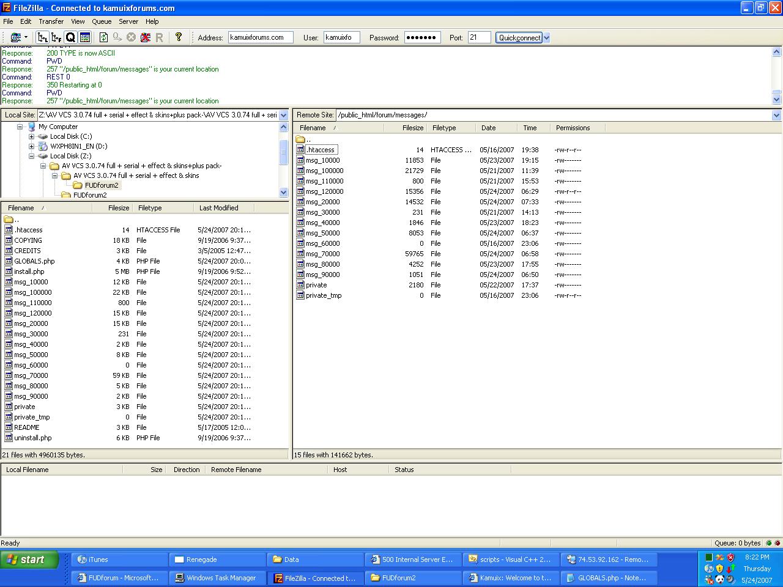This screenshot has height=587, width=783.
Task: Switch to Windows Task Manager taskbar button
Action: [x=218, y=578]
